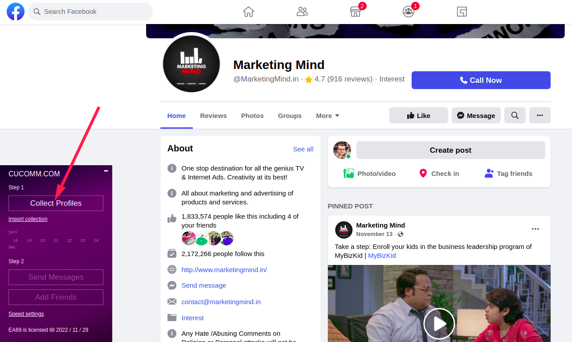Image resolution: width=572 pixels, height=342 pixels.
Task: Click the CUCOMM.COM panel title
Action: [34, 174]
